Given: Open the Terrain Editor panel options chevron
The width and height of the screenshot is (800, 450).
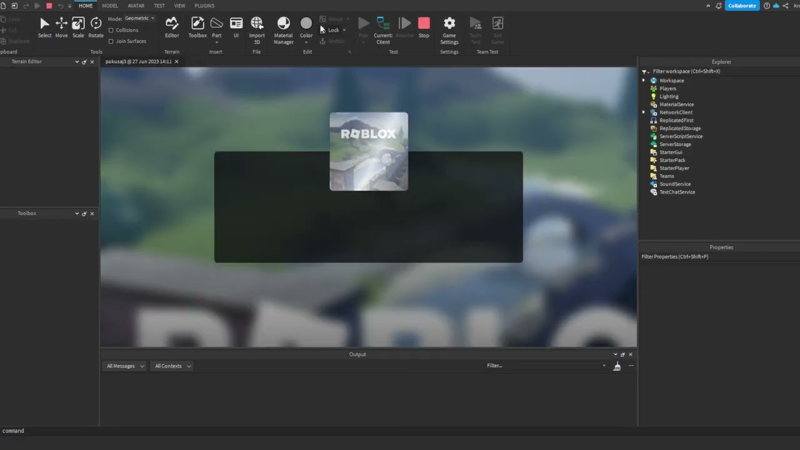Looking at the screenshot, I should point(77,62).
